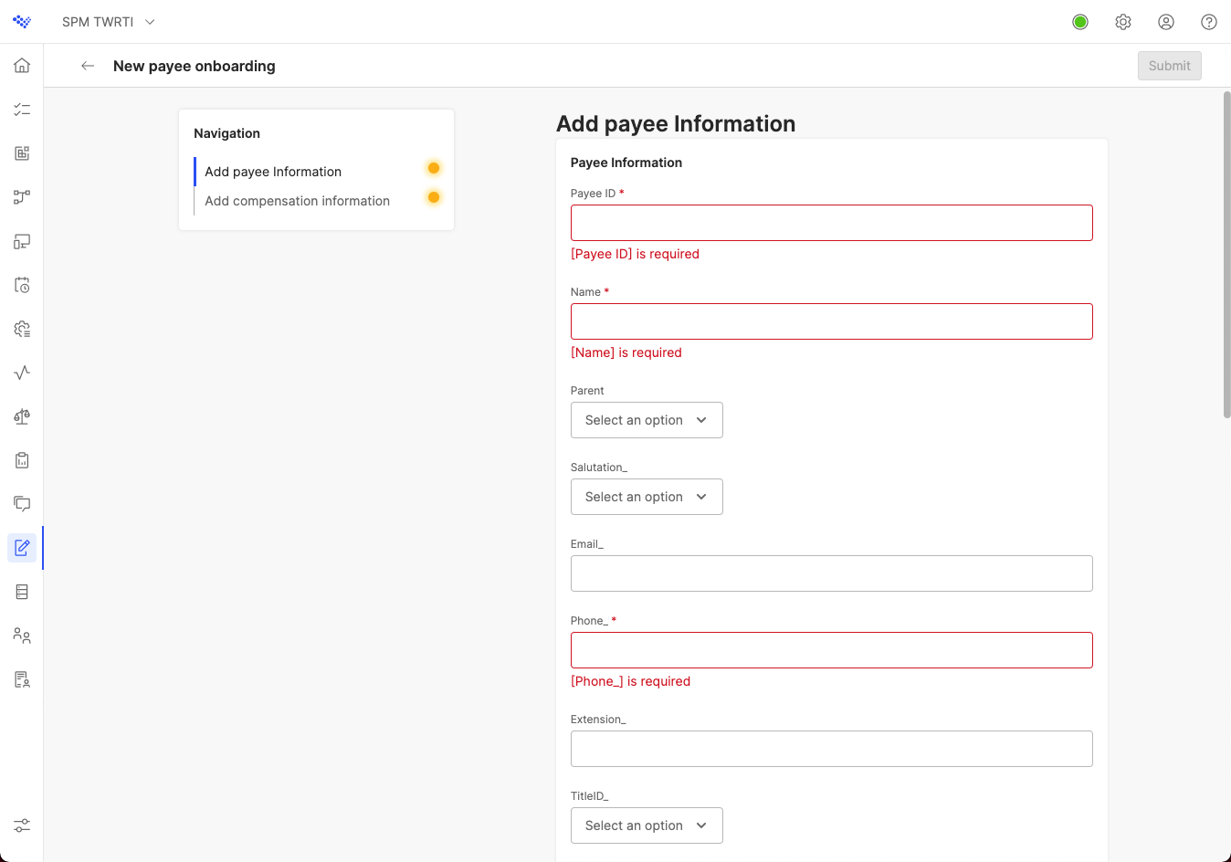Viewport: 1231px width, 862px height.
Task: Click the people icon in sidebar
Action: 22,636
